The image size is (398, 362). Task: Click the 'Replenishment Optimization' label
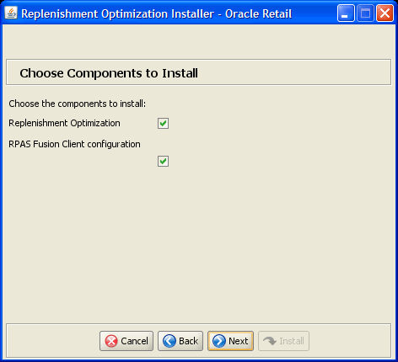pos(64,123)
